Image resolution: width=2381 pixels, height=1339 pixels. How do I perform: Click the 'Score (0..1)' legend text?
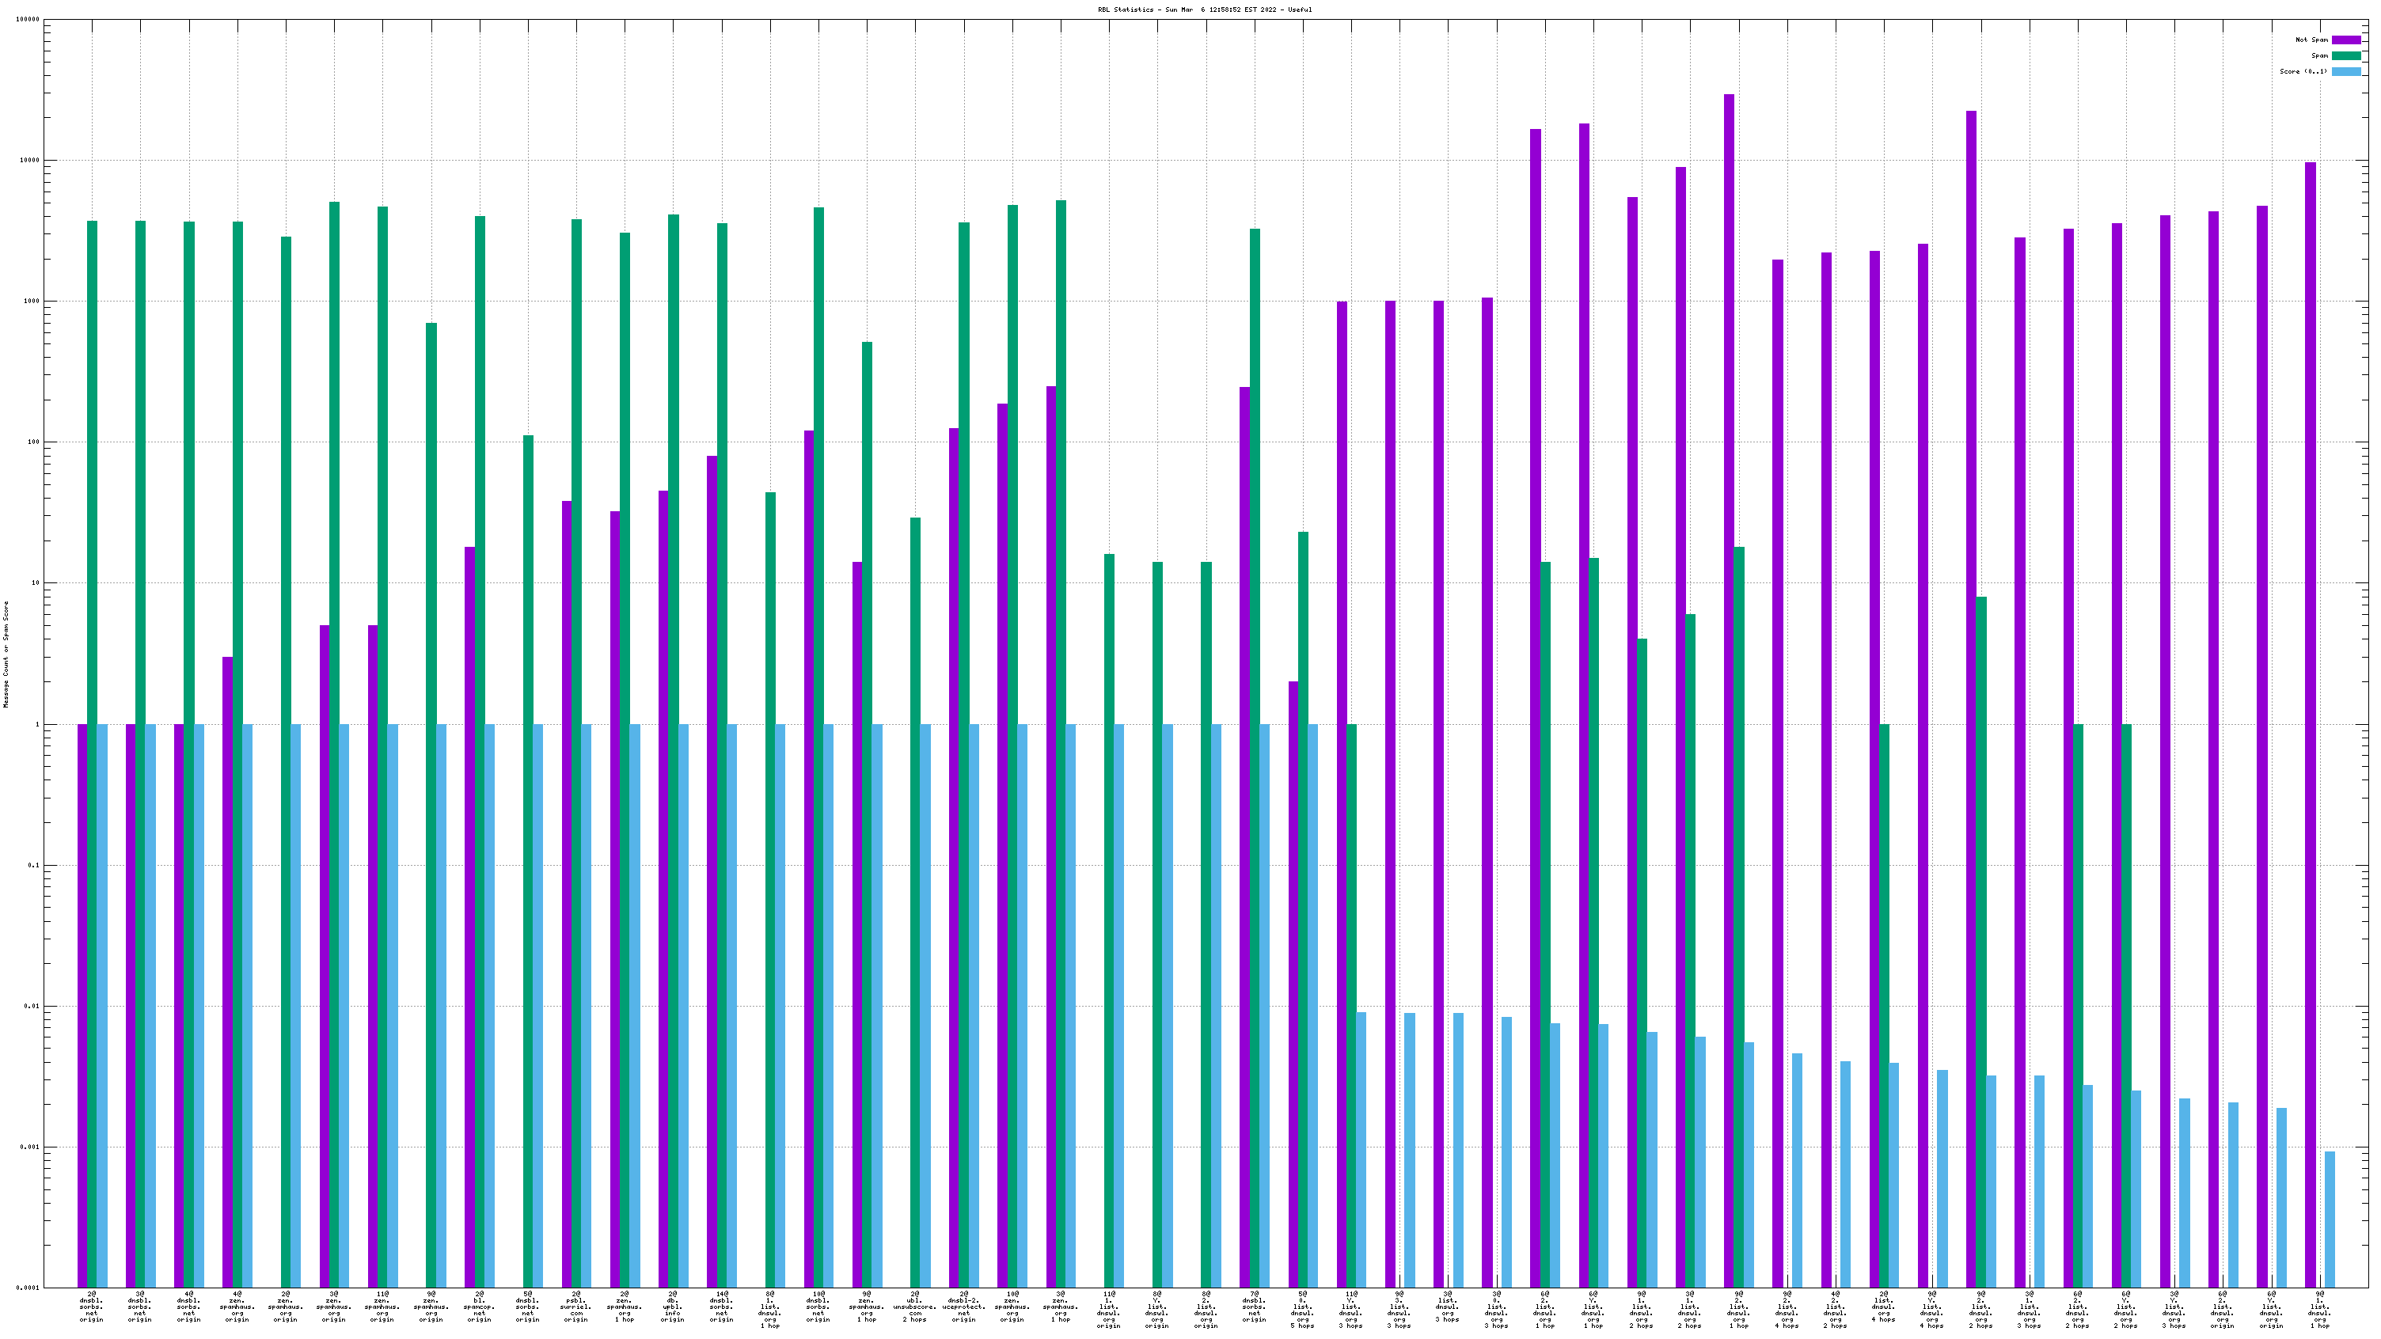(x=2303, y=71)
